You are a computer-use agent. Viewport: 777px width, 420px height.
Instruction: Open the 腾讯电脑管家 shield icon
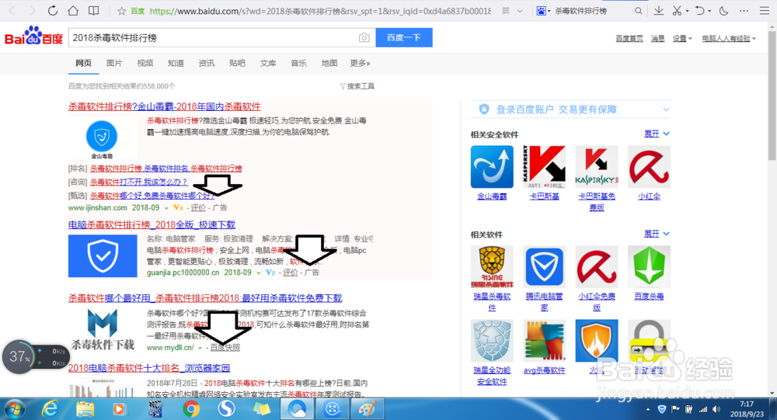pos(544,266)
